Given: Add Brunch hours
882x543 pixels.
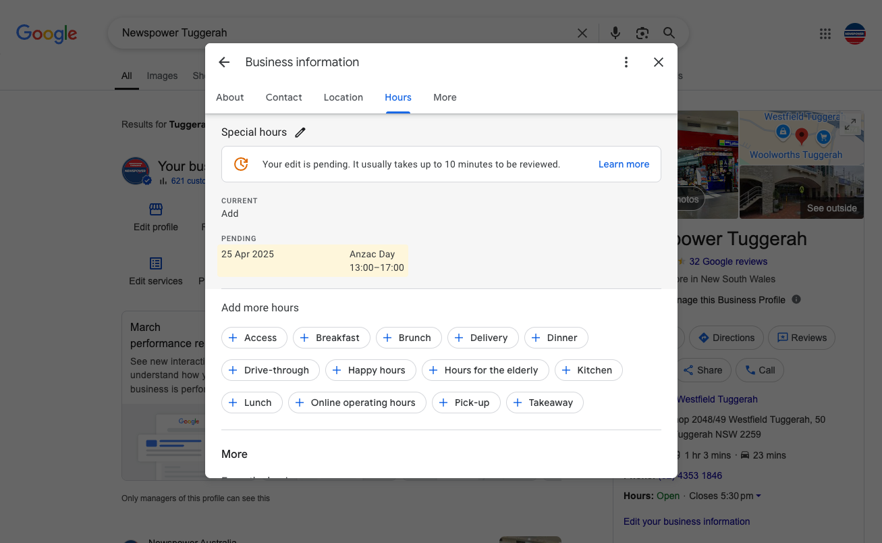Looking at the screenshot, I should pyautogui.click(x=409, y=338).
